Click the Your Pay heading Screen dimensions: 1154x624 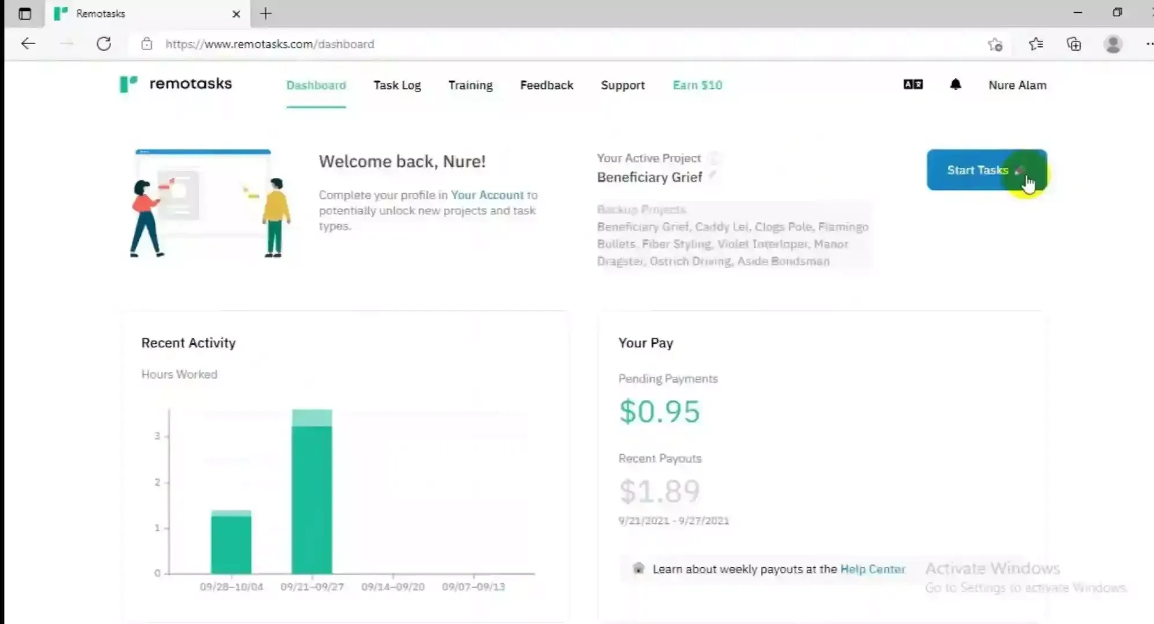pos(646,343)
